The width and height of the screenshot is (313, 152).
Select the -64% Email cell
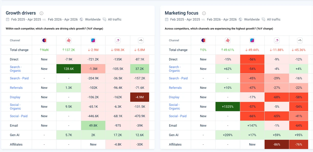tap(299, 126)
